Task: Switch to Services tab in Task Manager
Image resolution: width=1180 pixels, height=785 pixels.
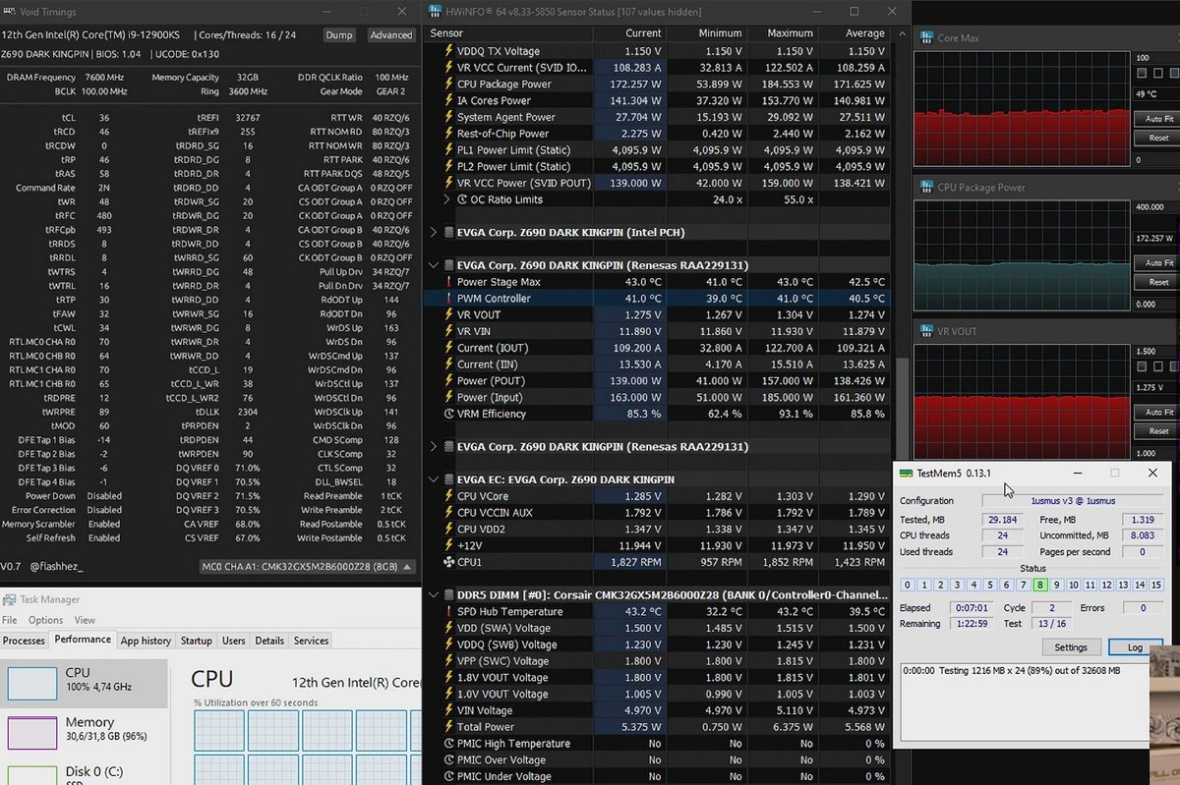Action: click(311, 641)
